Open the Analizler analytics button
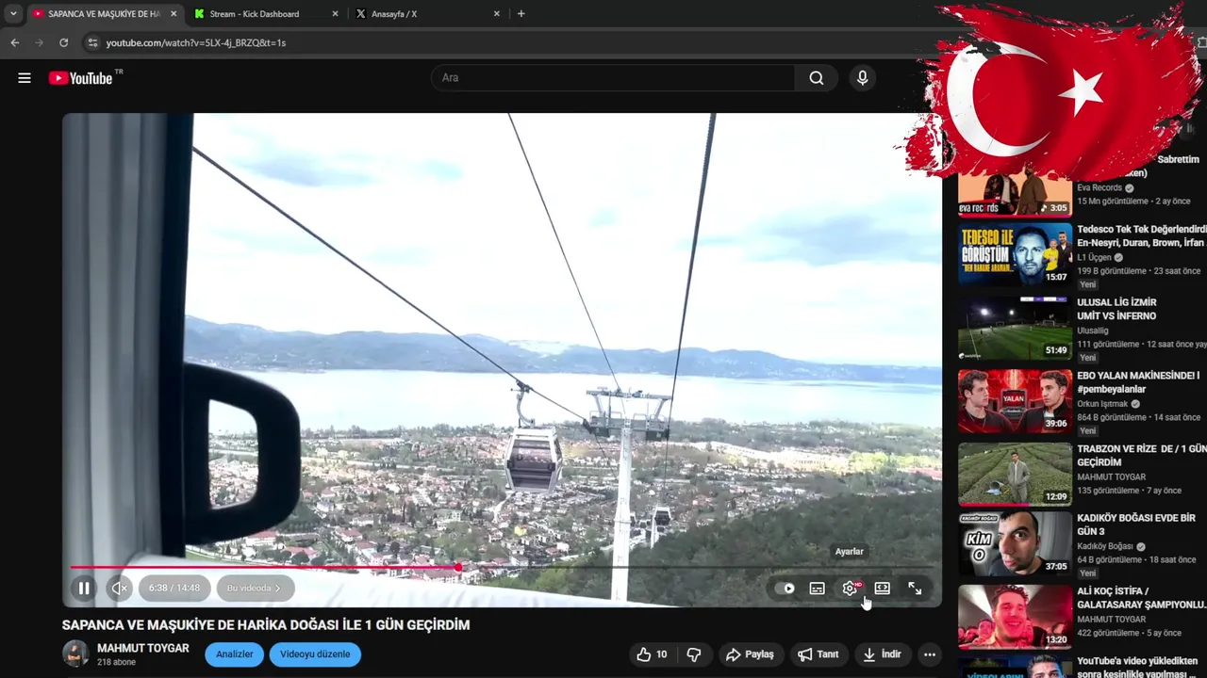This screenshot has width=1207, height=678. click(235, 654)
